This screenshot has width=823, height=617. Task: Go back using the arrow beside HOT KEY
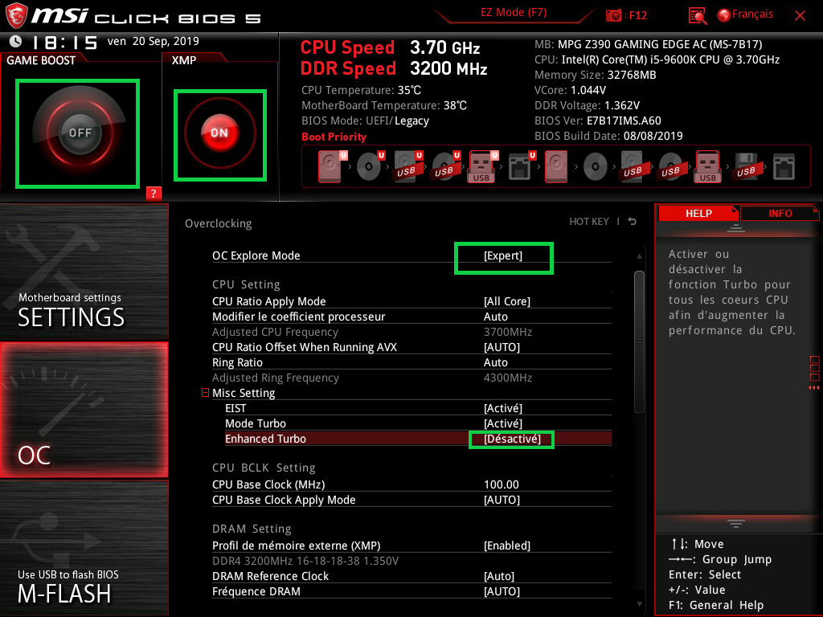tap(632, 222)
